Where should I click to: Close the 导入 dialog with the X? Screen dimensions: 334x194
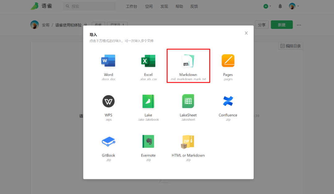click(246, 33)
